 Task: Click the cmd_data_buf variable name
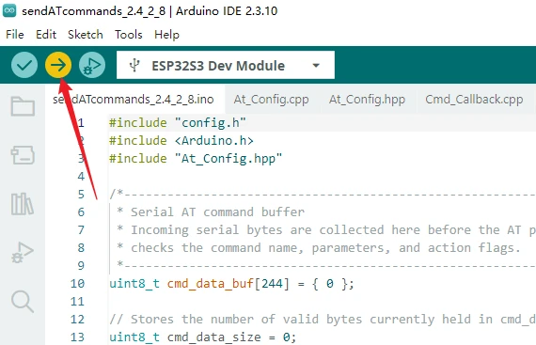(x=211, y=284)
